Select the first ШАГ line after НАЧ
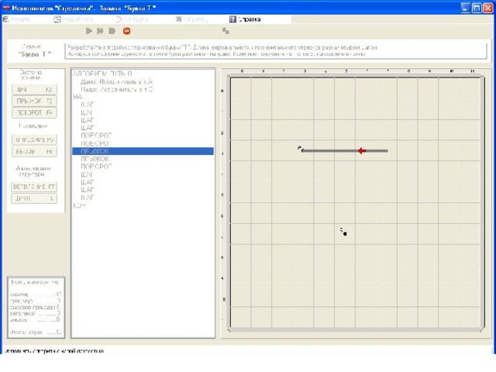Viewport: 496px width, 372px height. coord(88,105)
